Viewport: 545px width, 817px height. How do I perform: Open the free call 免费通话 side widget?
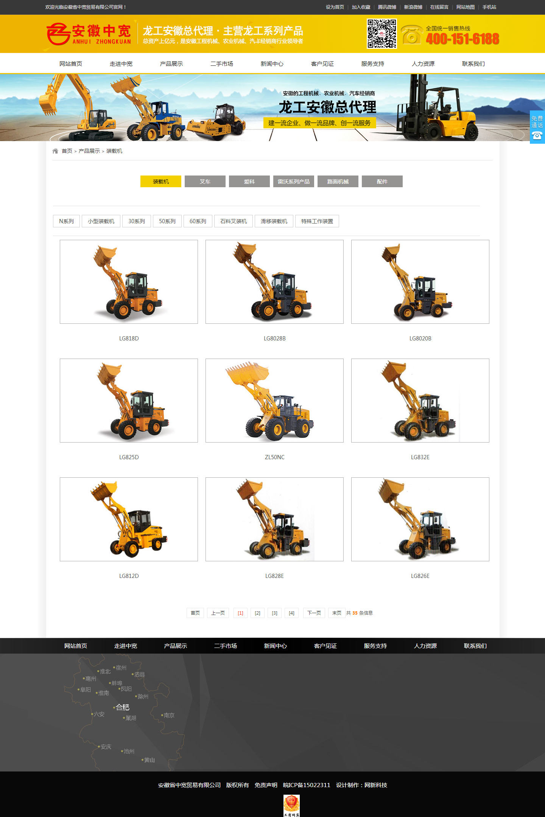pyautogui.click(x=537, y=127)
